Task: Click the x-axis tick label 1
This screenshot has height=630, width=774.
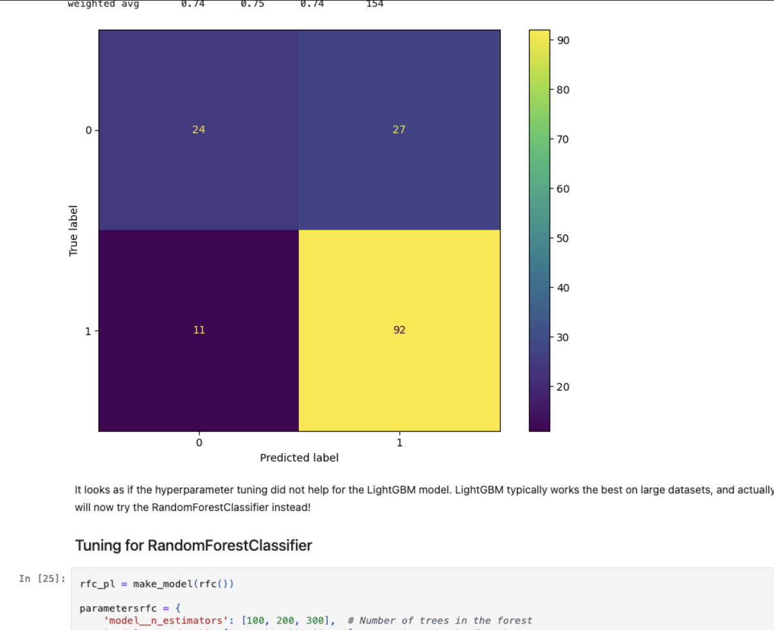Action: tap(399, 443)
